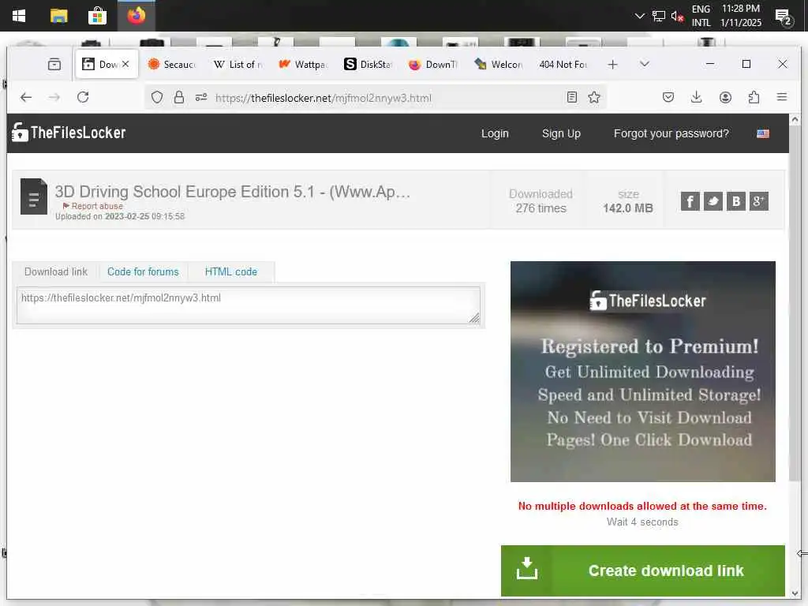
Task: Launch Microsoft Store from the taskbar
Action: click(x=97, y=16)
